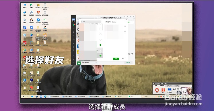The height and width of the screenshot is (111, 214).
Task: Click the plus button beside WeChat search
Action: [x=96, y=18]
